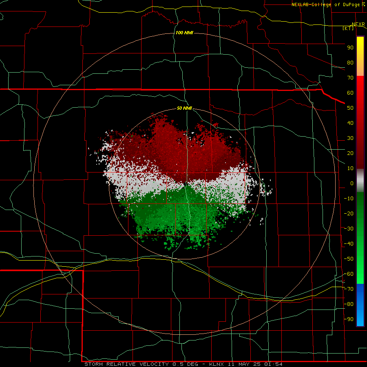Click the 100 NMI range ring label

click(x=184, y=33)
